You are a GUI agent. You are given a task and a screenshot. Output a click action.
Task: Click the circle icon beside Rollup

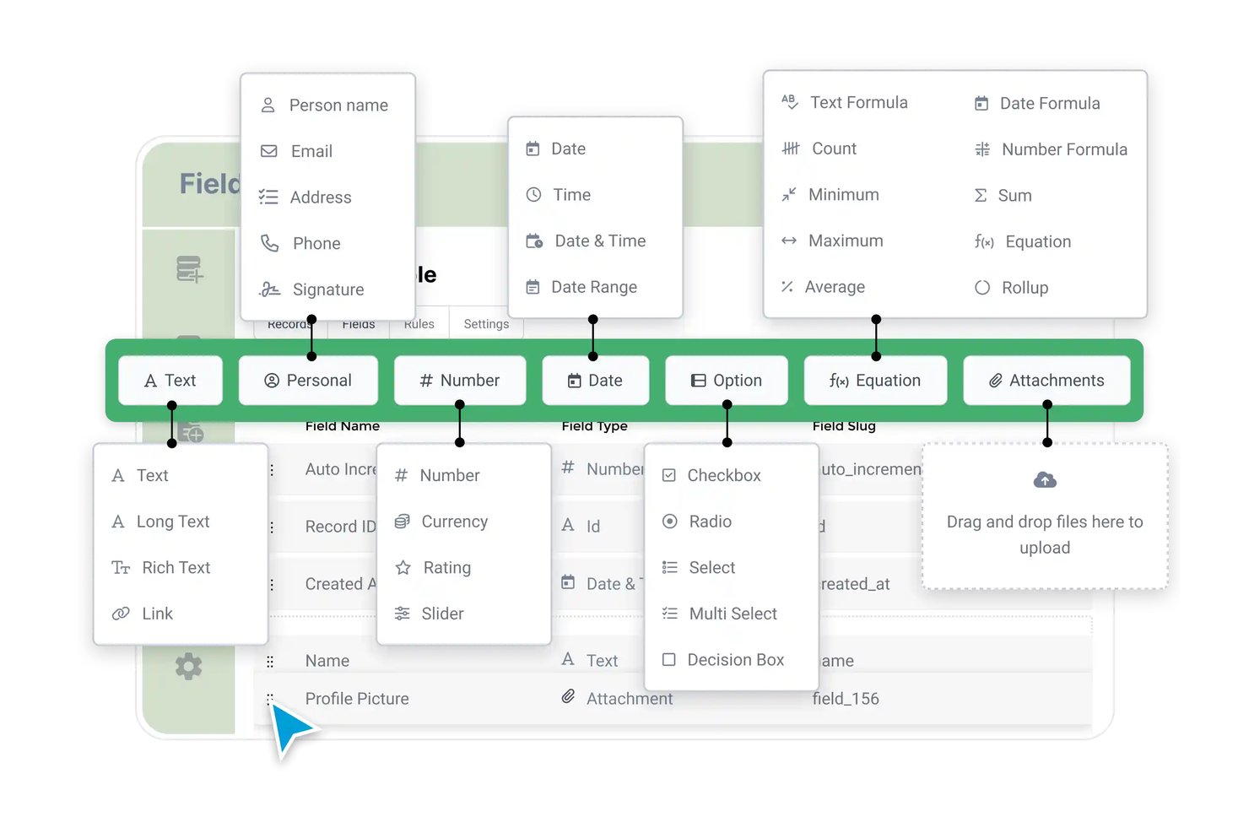982,288
